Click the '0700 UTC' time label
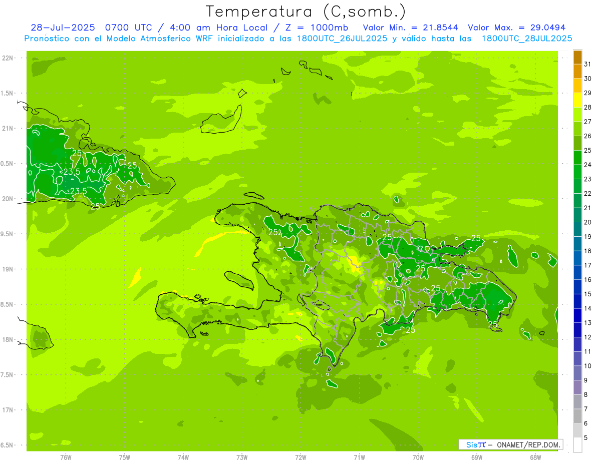 pyautogui.click(x=129, y=28)
